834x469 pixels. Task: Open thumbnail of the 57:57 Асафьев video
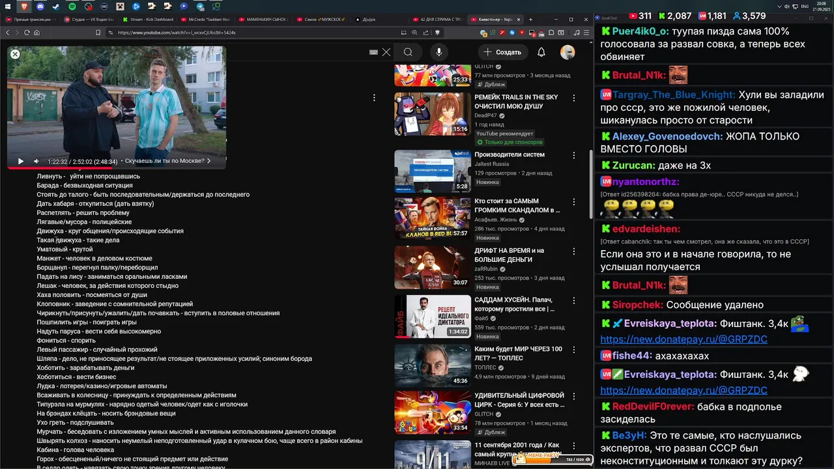(x=433, y=218)
